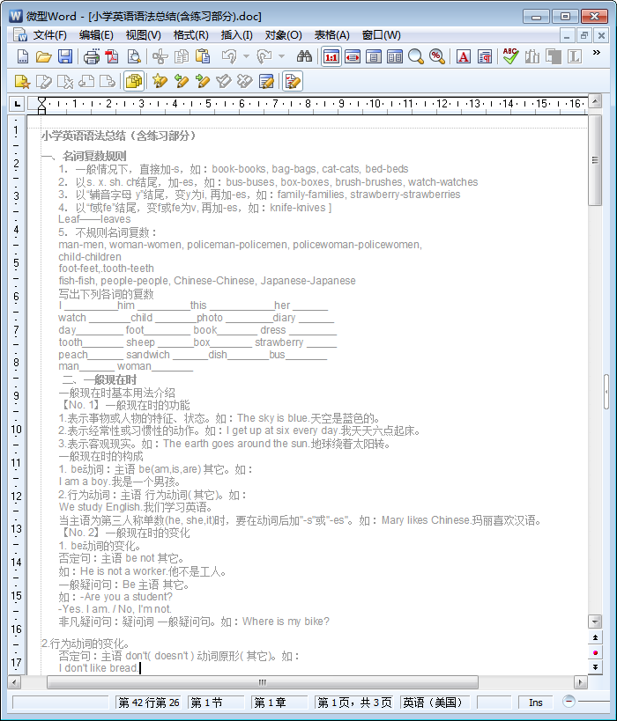This screenshot has height=721, width=617.
Task: Click the red dot browse object button
Action: coord(595,652)
